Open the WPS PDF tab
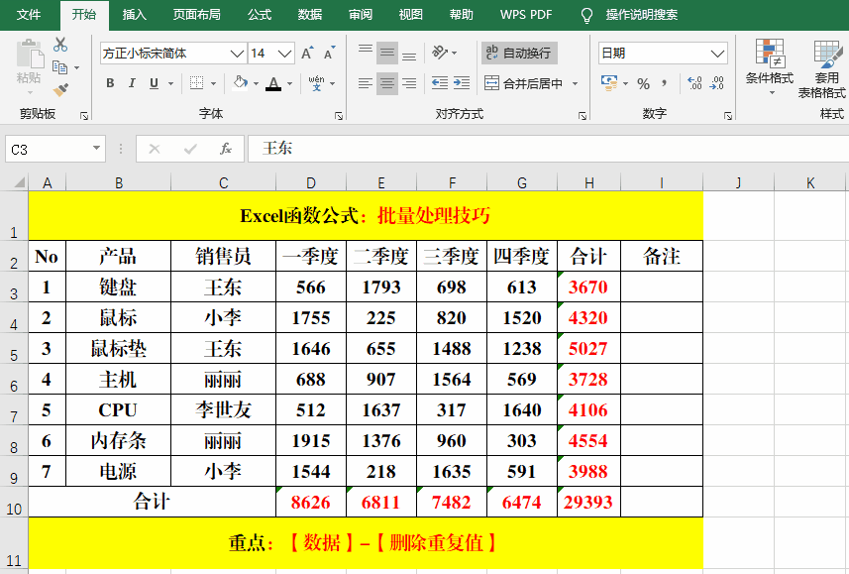Viewport: 849px width, 574px height. (526, 15)
